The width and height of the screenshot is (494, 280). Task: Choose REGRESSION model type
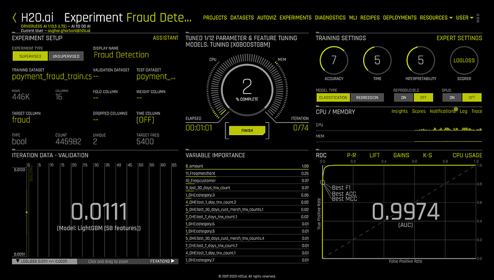pos(367,97)
